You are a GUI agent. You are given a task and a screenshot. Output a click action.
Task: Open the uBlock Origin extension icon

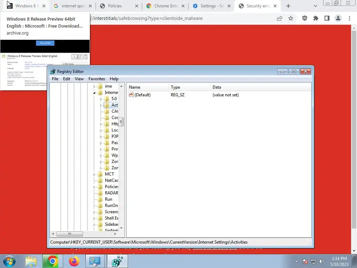click(305, 18)
